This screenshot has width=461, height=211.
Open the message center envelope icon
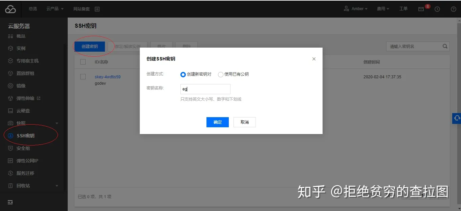coord(421,9)
